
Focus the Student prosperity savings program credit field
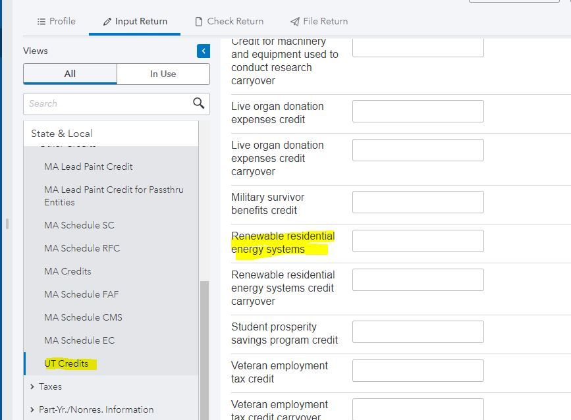click(418, 332)
